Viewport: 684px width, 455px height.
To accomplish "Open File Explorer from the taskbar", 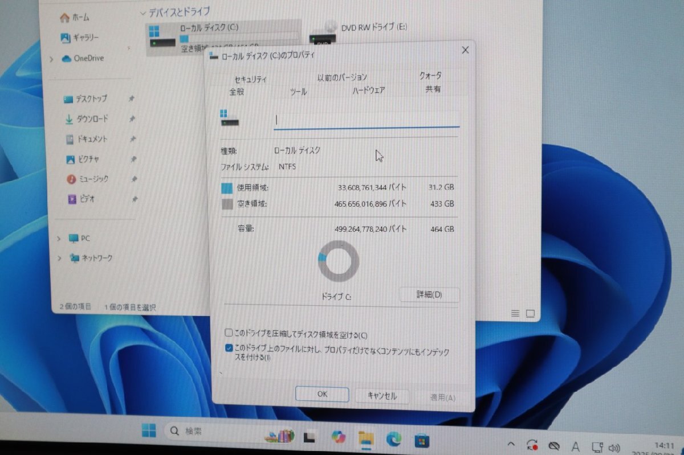I will 366,438.
